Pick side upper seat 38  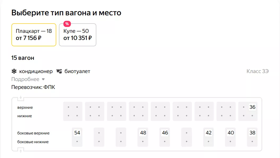252,133
